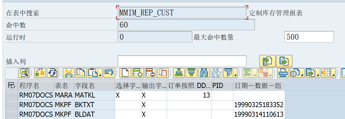This screenshot has width=345, height=119.
Task: Delete a row with the red minus icon
Action: [x=150, y=73]
